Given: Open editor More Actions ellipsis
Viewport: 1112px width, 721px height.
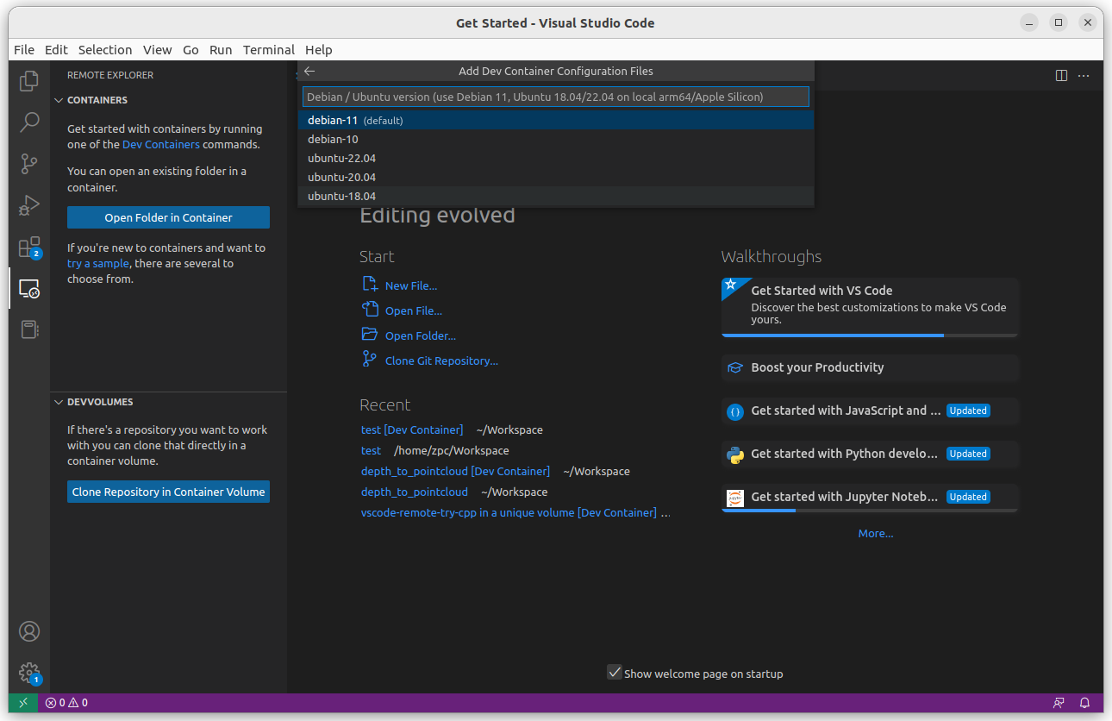Looking at the screenshot, I should [x=1084, y=76].
